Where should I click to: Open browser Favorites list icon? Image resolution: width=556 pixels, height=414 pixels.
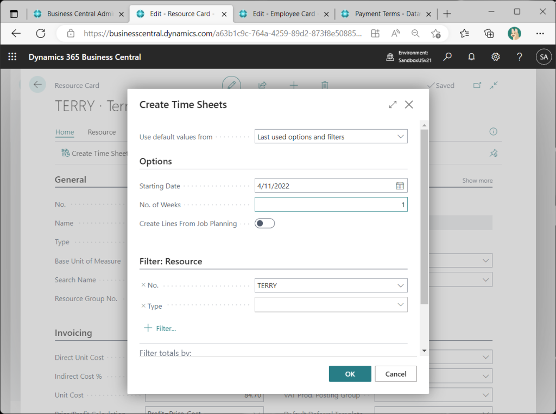click(x=464, y=33)
